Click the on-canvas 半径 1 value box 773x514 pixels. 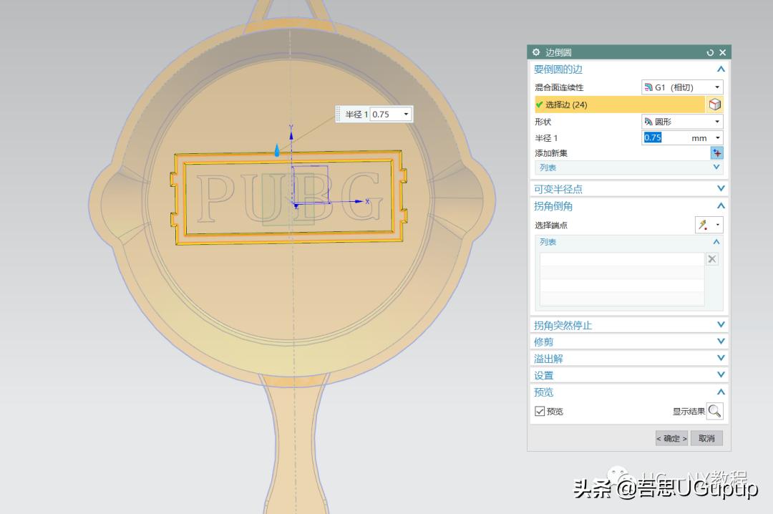pyautogui.click(x=385, y=115)
